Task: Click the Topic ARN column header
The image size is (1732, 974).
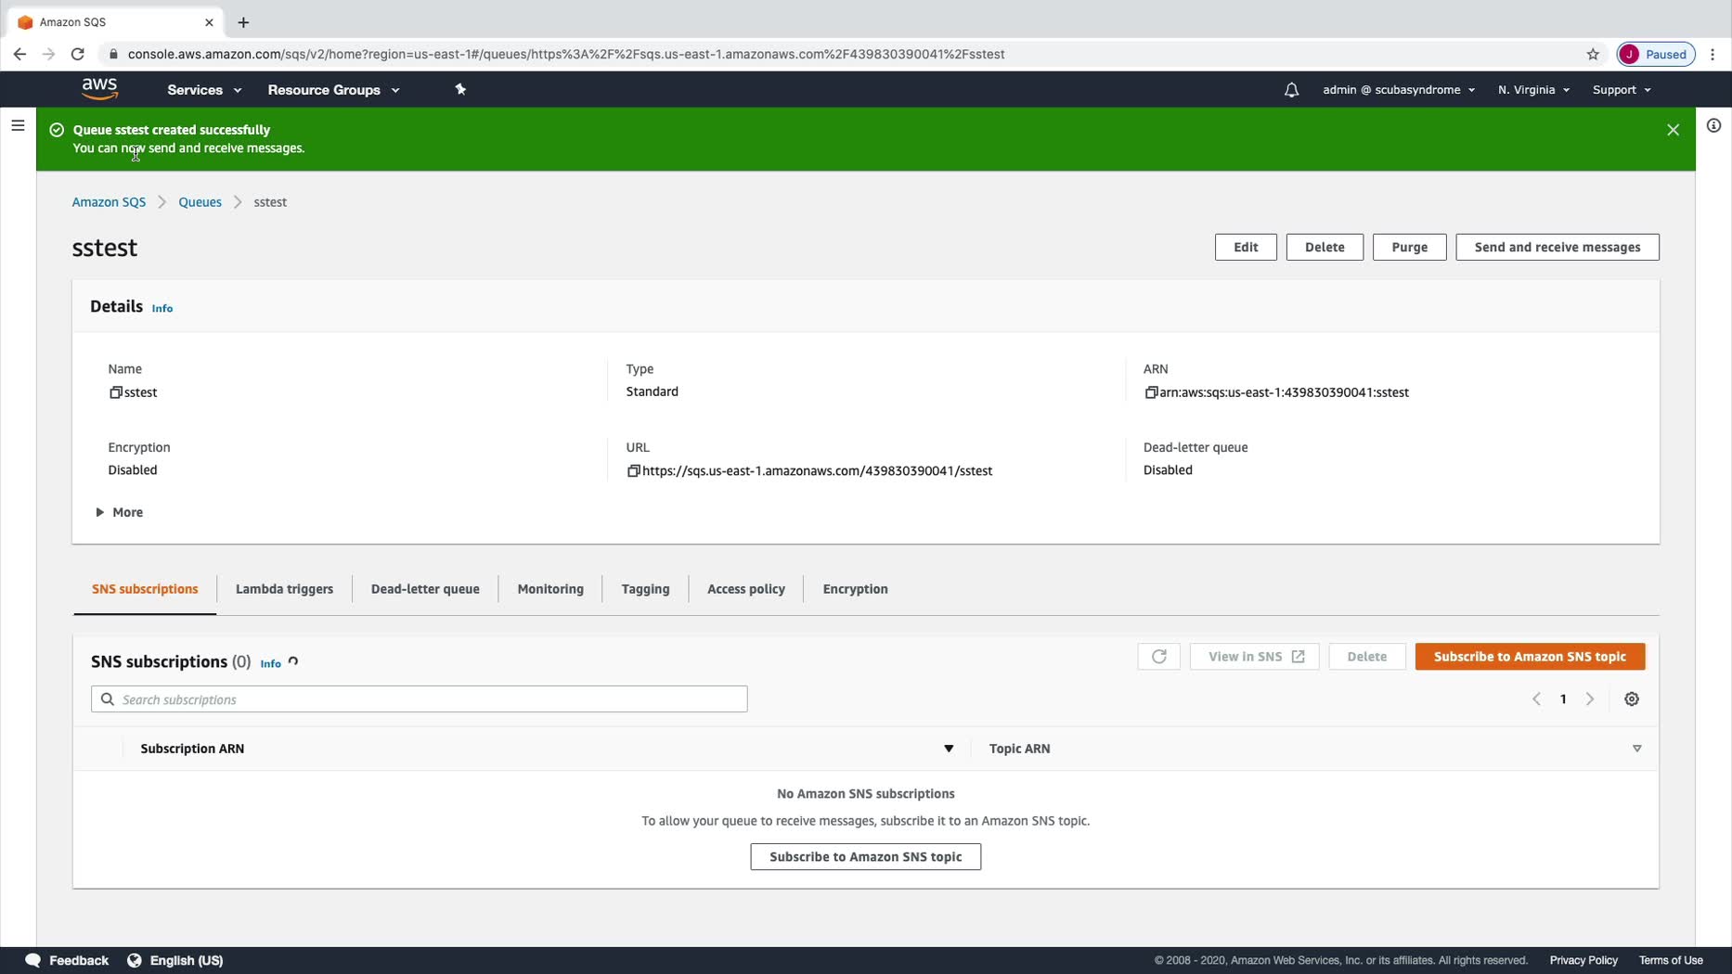Action: coord(1019,749)
